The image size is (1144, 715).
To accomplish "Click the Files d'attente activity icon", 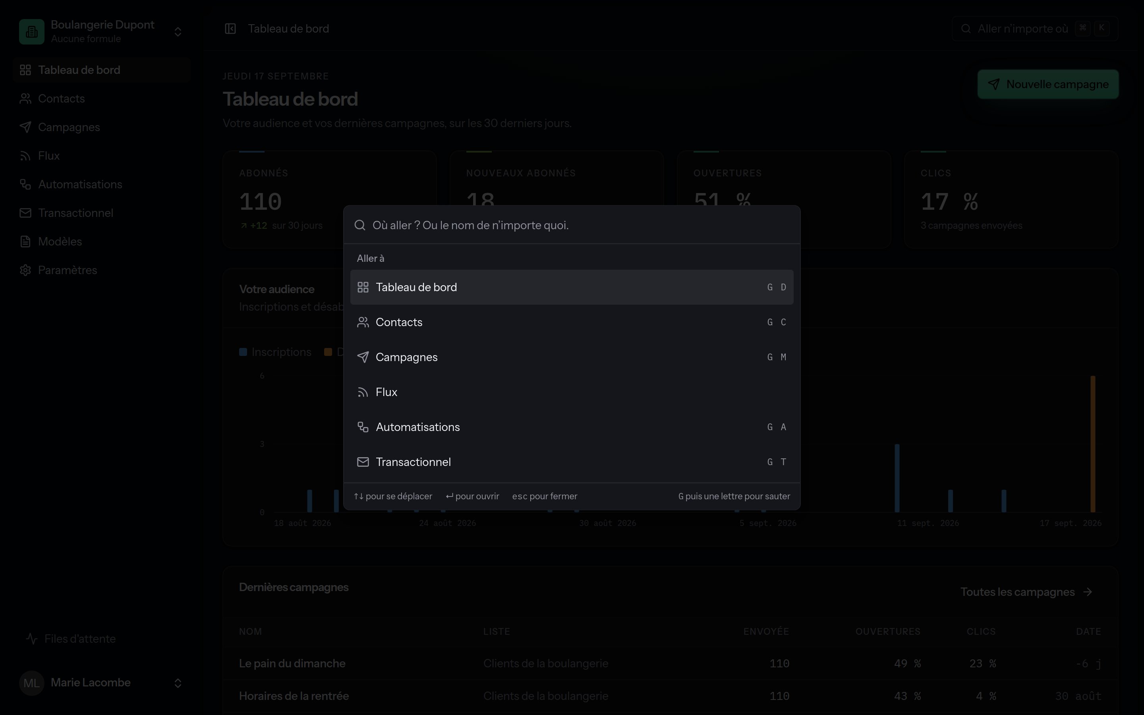I will [32, 639].
